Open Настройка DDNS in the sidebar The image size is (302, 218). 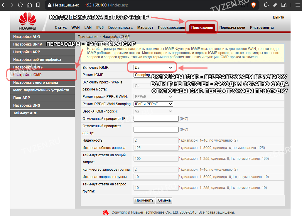coord(43,67)
